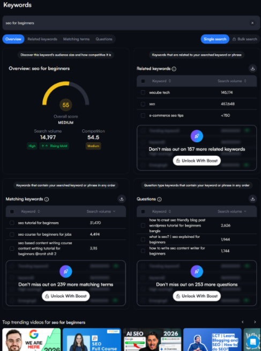This screenshot has height=351, width=261.
Task: Download the Questions list
Action: click(253, 199)
